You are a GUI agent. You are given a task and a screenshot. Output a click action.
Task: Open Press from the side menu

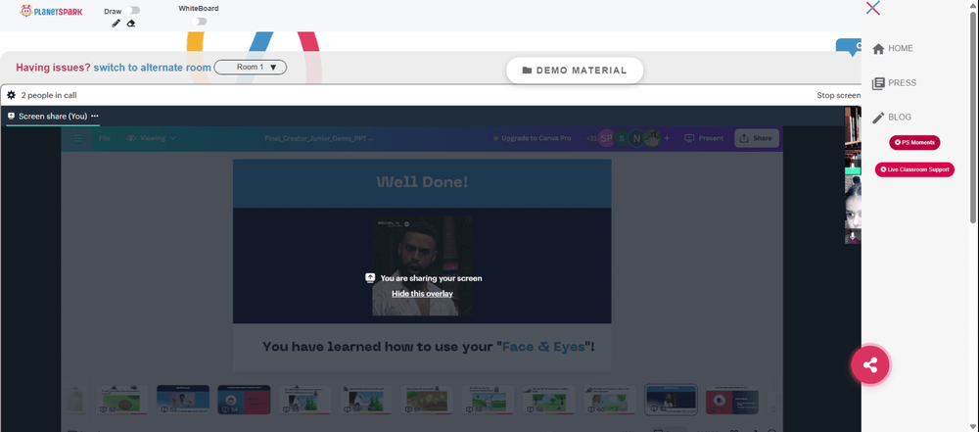coord(894,82)
